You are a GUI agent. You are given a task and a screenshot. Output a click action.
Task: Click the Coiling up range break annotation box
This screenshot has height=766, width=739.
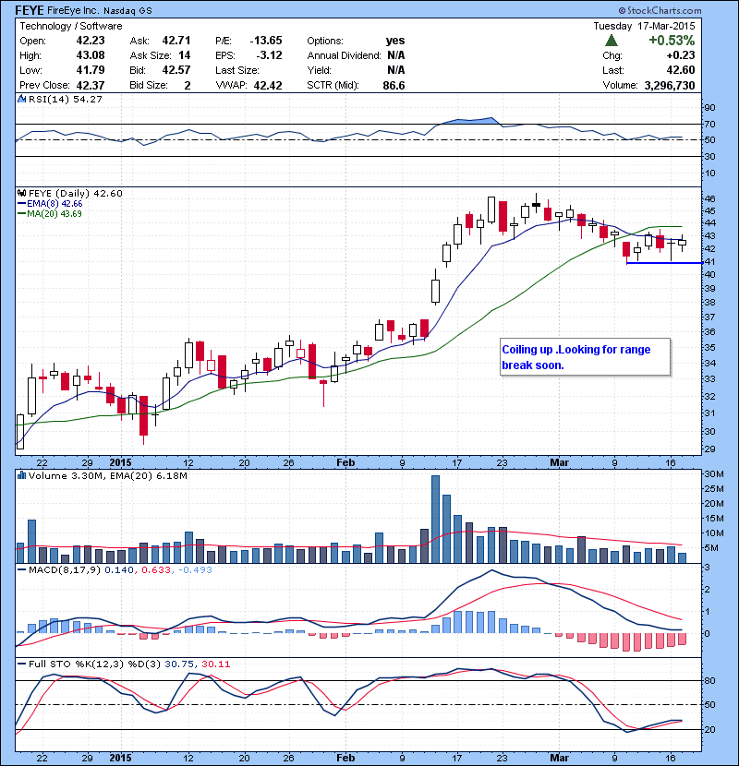585,357
